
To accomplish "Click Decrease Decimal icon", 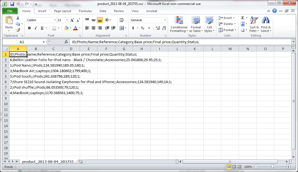I will point(164,28).
